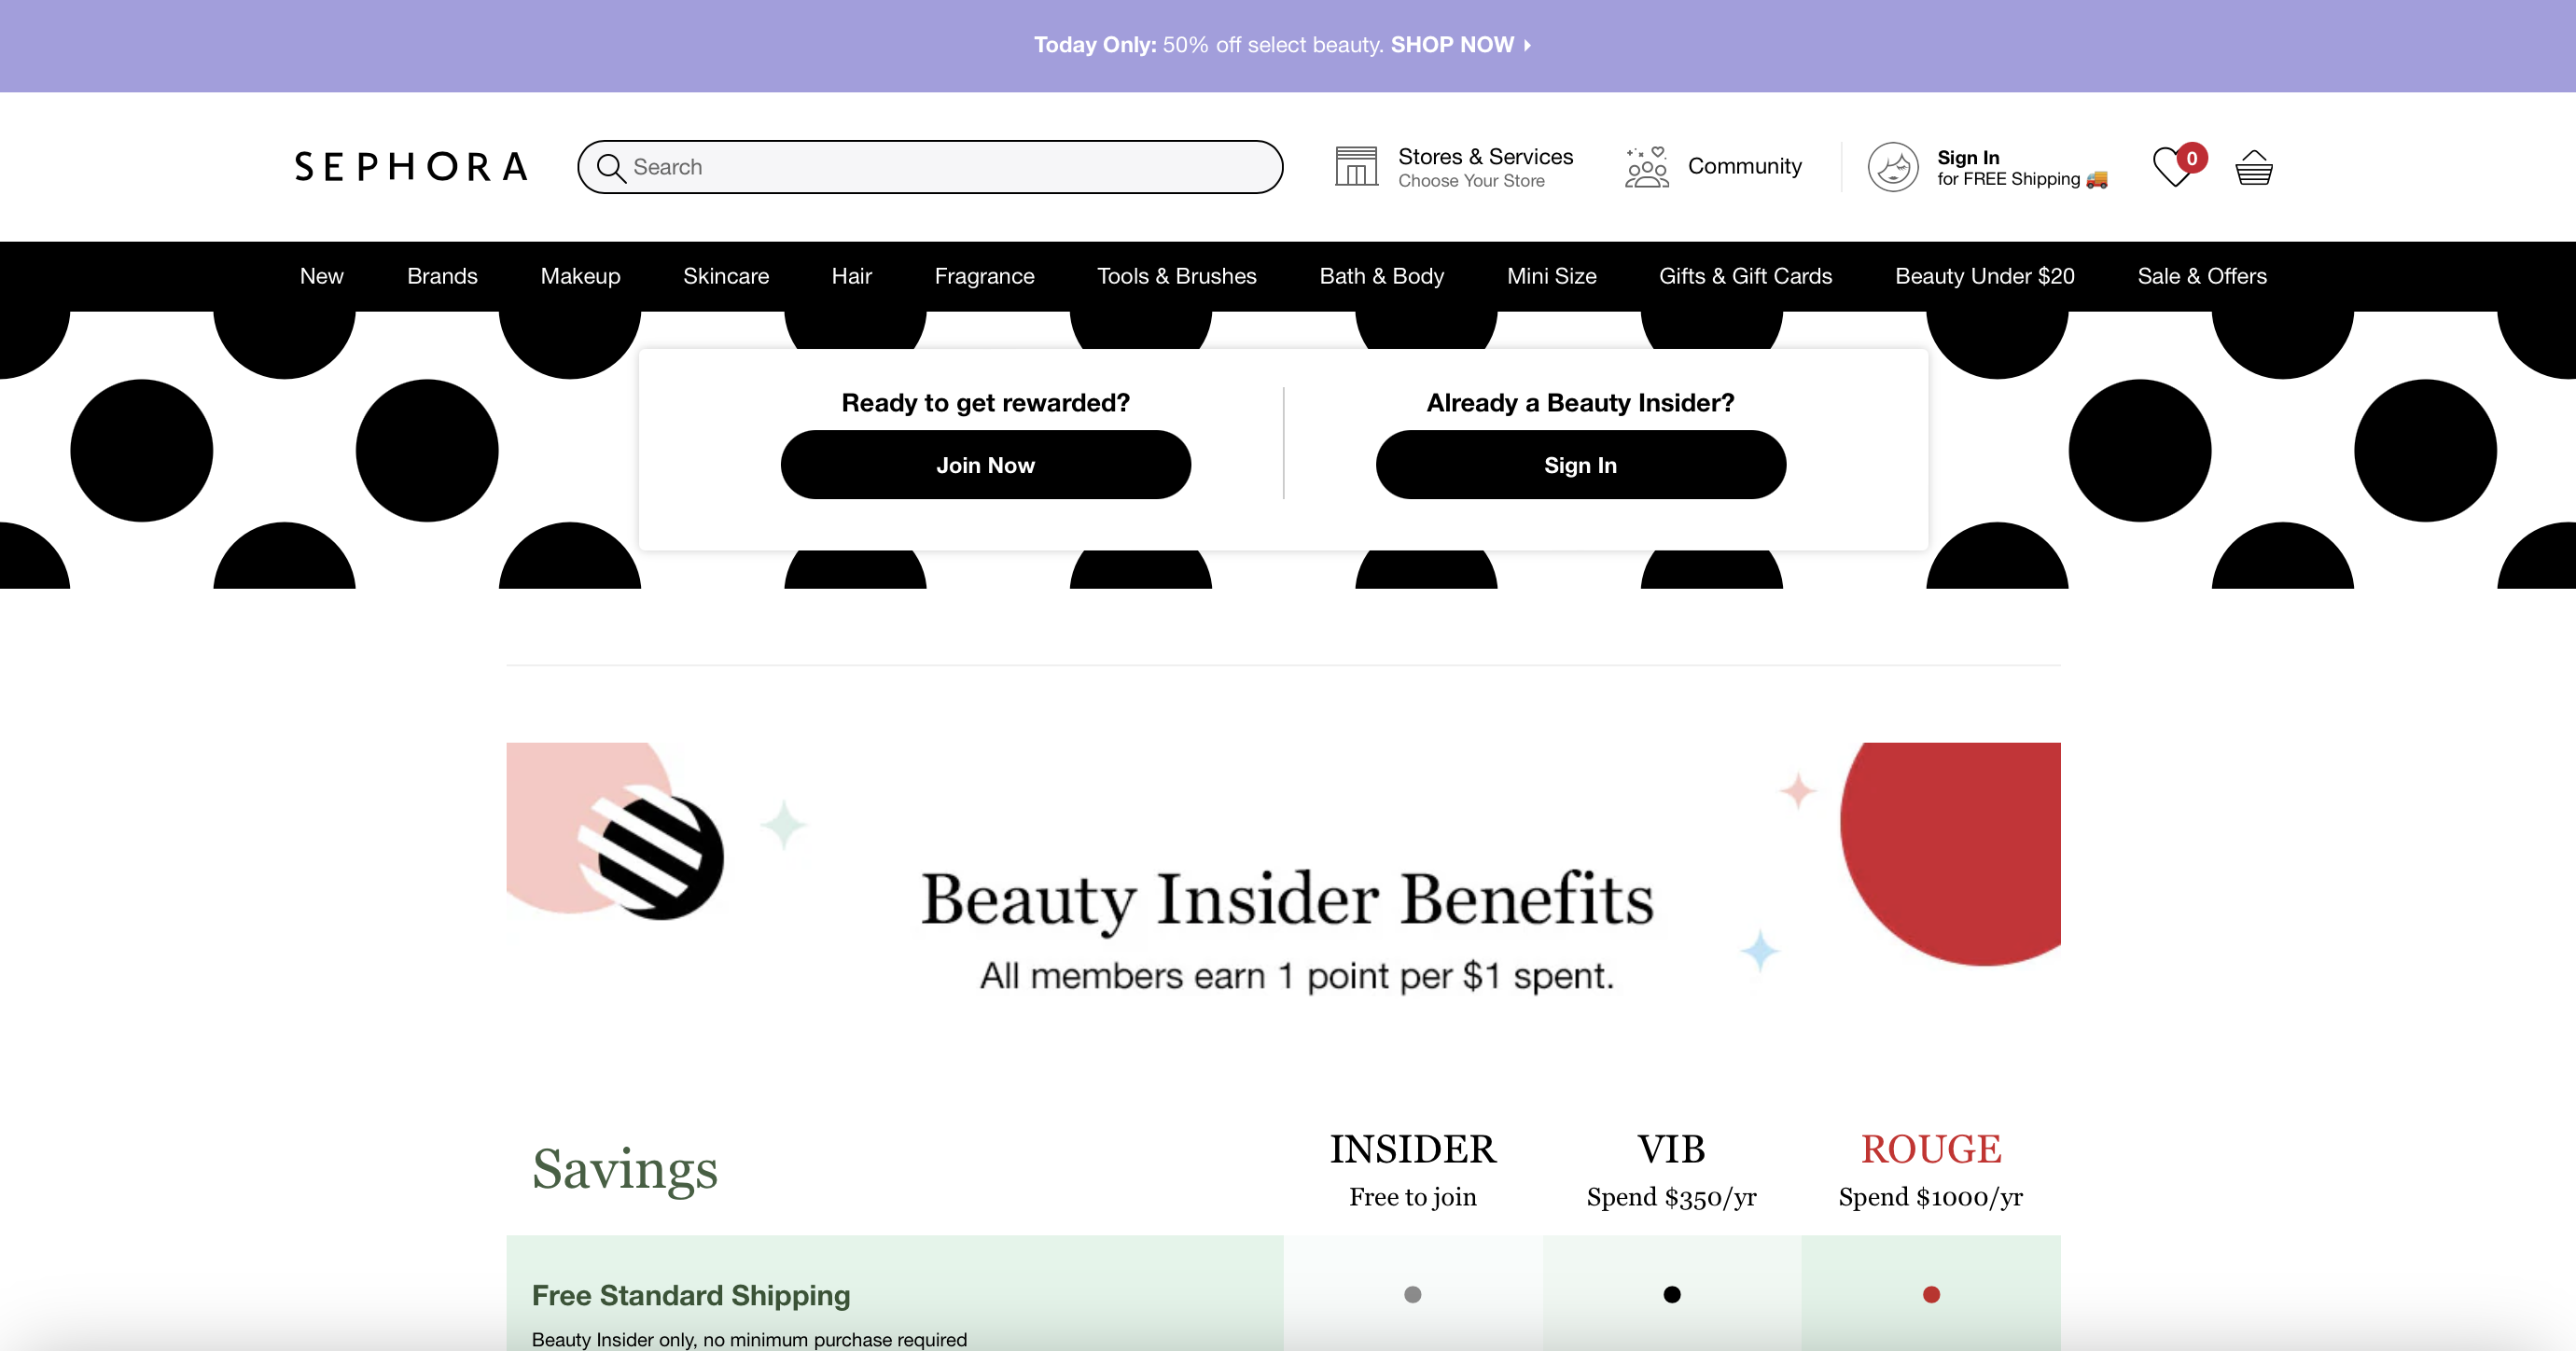This screenshot has width=2576, height=1351.
Task: Click the red 0 badge on heart
Action: point(2191,158)
